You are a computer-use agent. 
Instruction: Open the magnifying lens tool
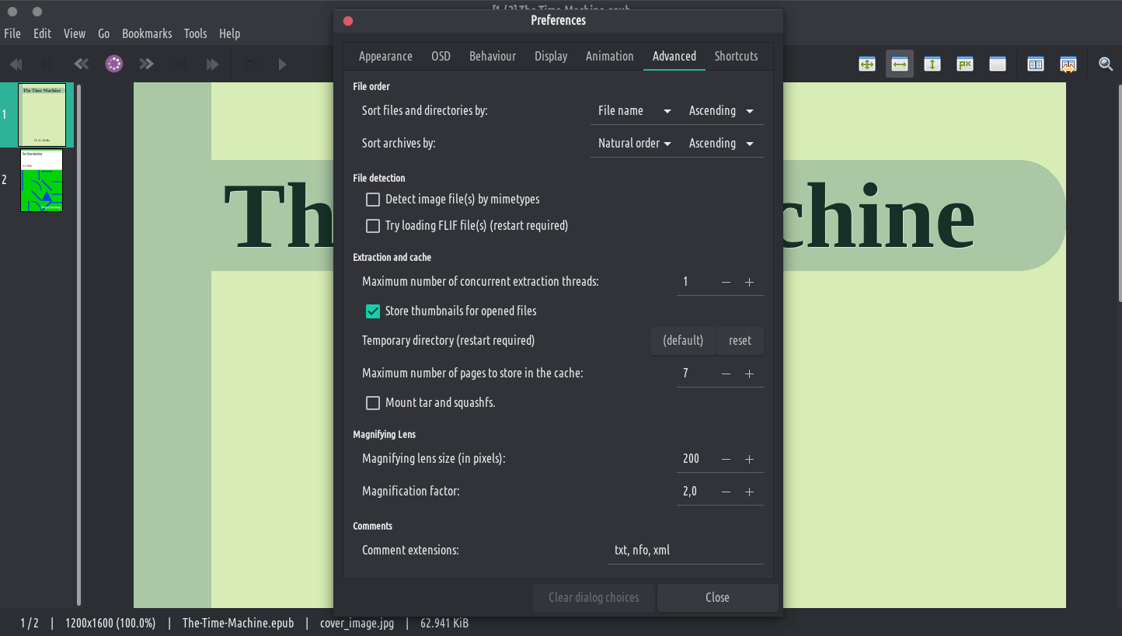point(1106,64)
